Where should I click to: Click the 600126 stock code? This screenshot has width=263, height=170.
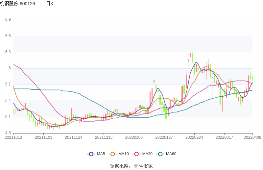click(x=27, y=4)
